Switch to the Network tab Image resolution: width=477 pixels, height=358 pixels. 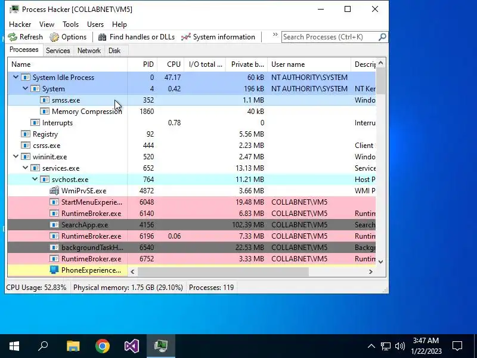pos(89,51)
